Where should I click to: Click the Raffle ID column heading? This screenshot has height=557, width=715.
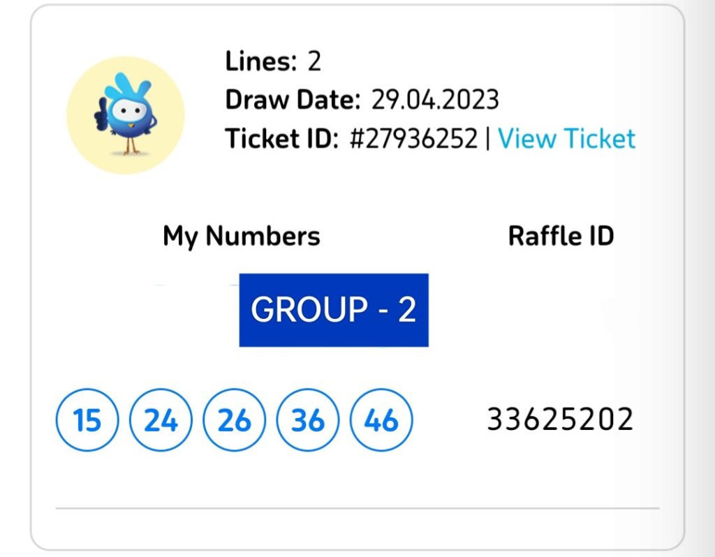click(x=561, y=236)
